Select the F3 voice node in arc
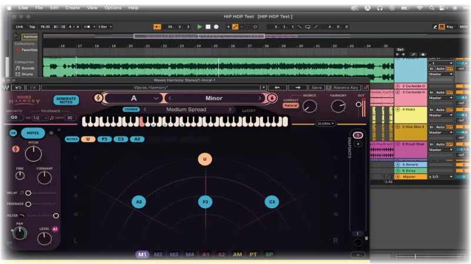The height and width of the screenshot is (264, 471). click(205, 202)
